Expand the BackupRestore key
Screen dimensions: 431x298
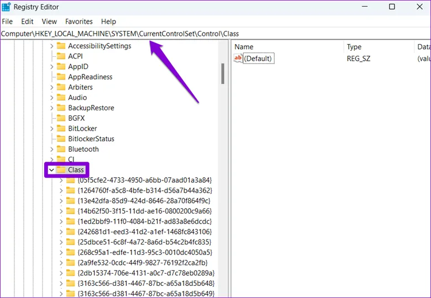point(51,108)
